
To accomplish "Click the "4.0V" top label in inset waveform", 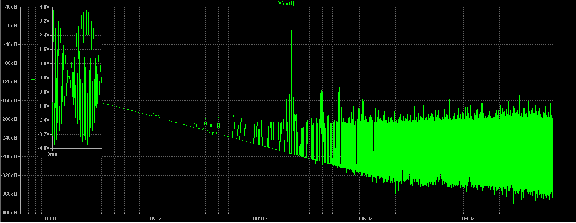I will click(x=44, y=7).
